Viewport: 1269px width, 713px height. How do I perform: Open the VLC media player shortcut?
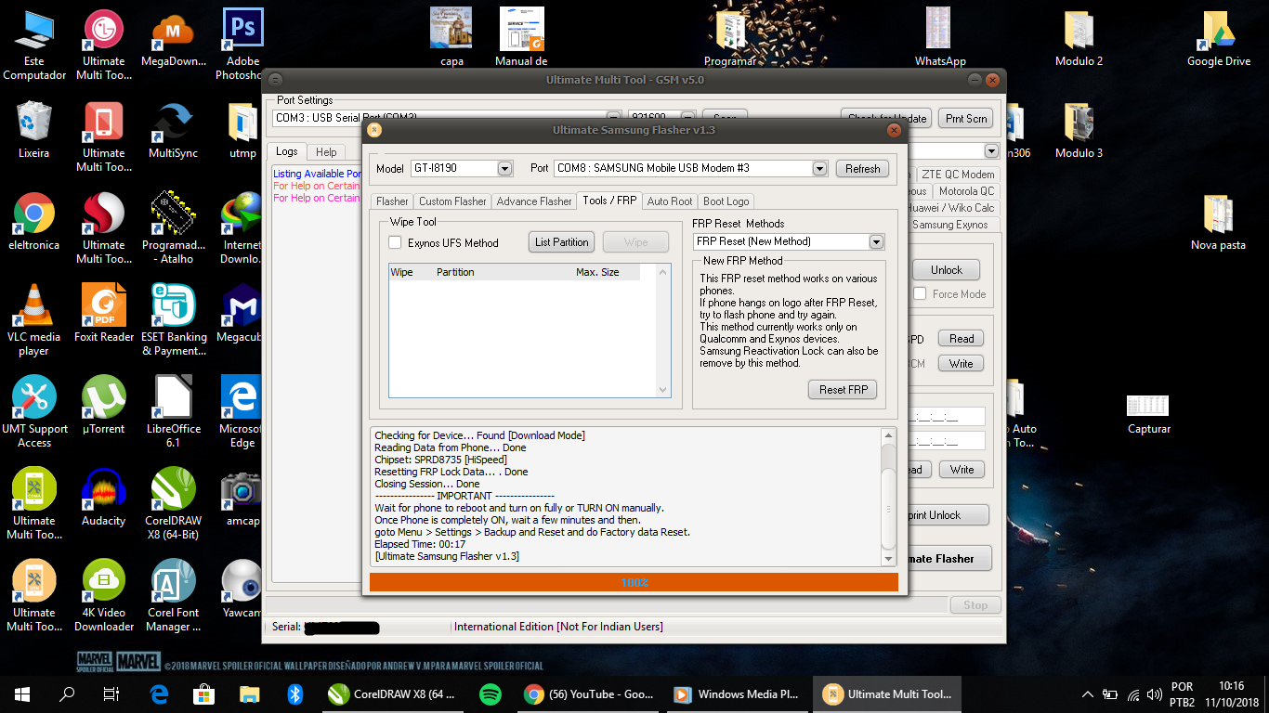point(34,319)
